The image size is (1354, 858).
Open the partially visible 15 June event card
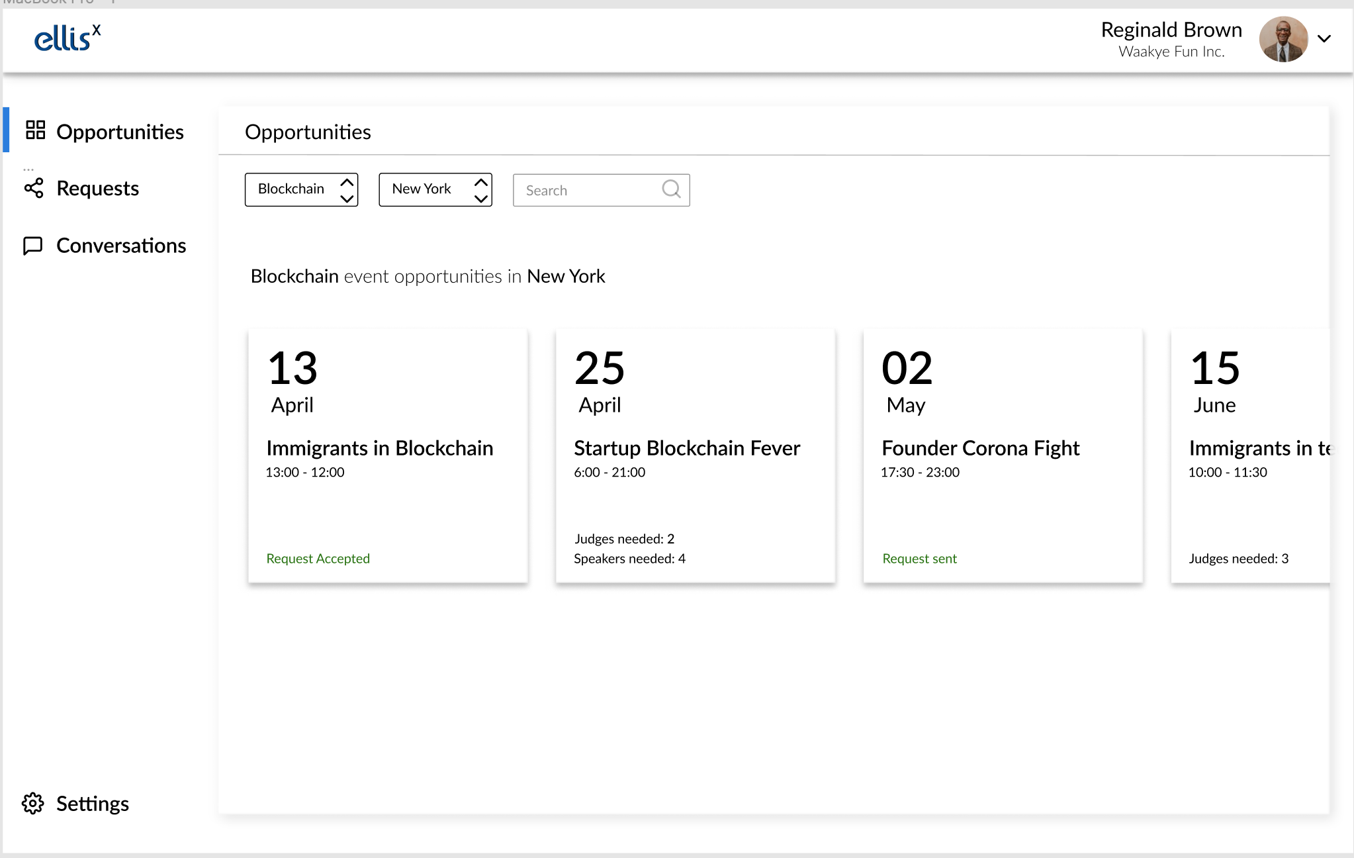[x=1249, y=455]
